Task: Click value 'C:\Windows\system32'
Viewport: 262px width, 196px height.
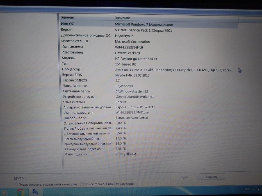Action: tap(132, 91)
